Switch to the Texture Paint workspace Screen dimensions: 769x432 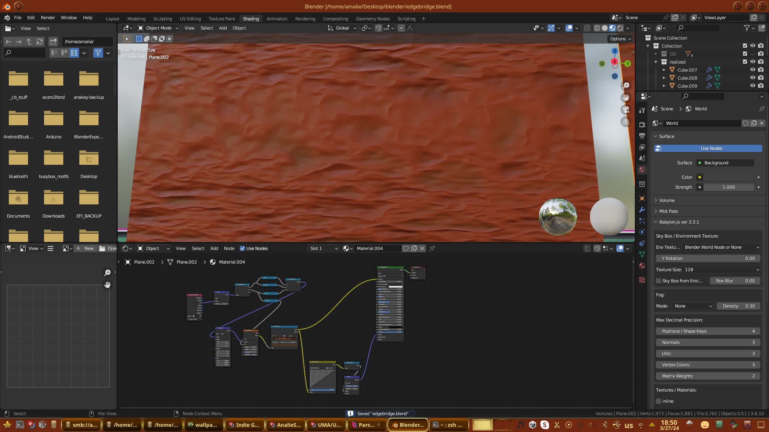(x=221, y=19)
